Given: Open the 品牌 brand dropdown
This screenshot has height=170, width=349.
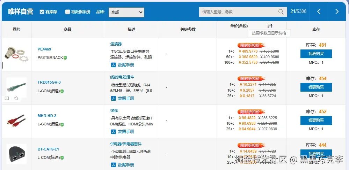Looking at the screenshot, I should coord(126,12).
